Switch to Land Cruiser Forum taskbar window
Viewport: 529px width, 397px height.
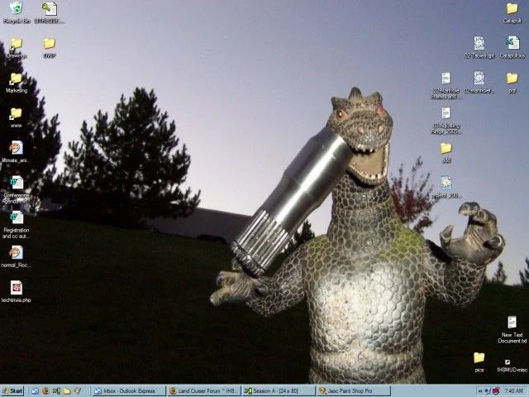pos(204,391)
